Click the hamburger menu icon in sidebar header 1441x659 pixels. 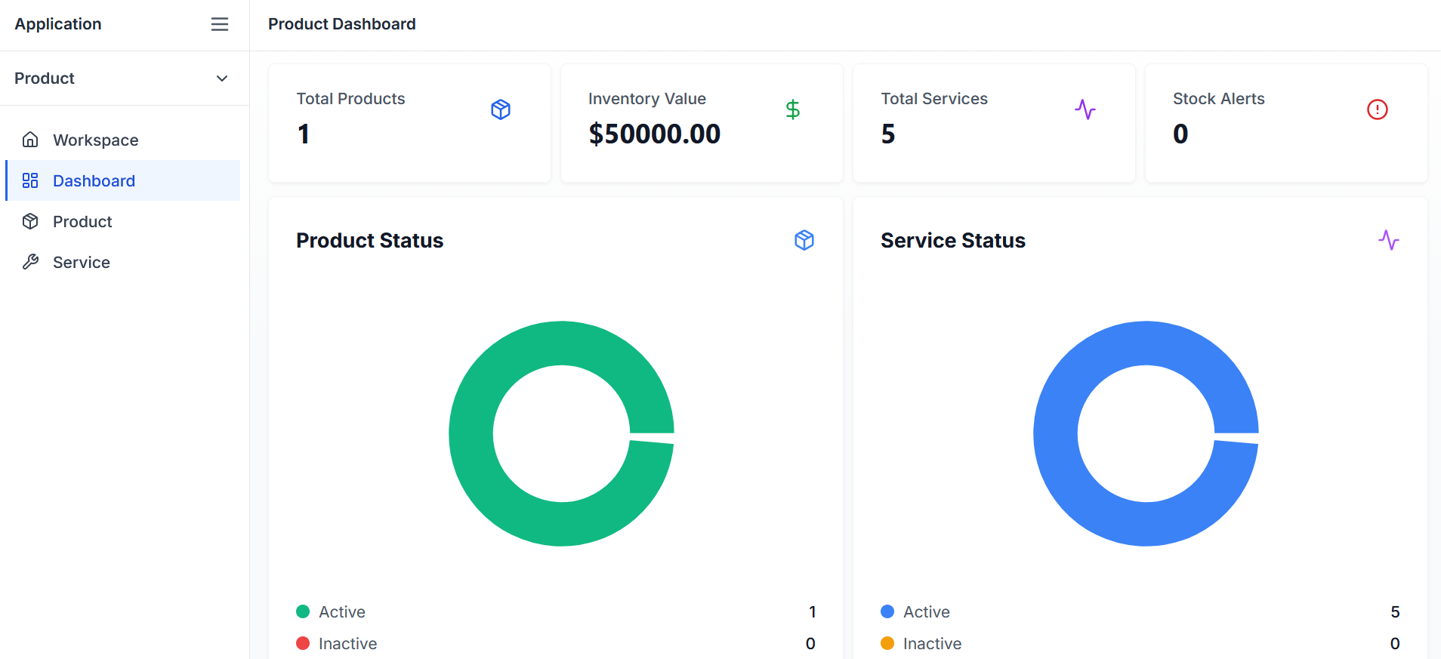pyautogui.click(x=220, y=24)
